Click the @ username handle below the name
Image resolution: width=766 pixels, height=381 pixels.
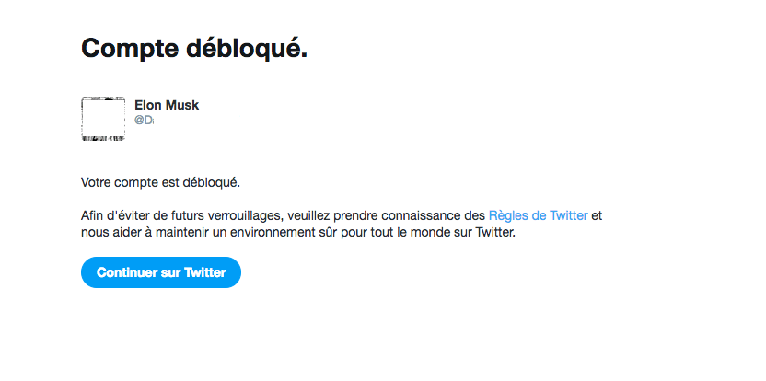point(145,121)
